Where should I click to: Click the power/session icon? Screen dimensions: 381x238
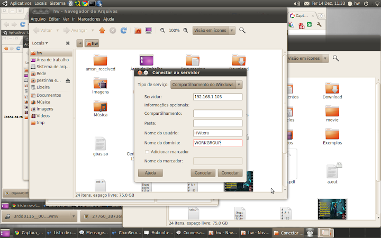[x=366, y=3]
